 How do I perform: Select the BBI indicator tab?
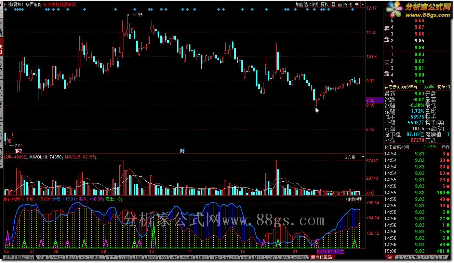click(x=246, y=257)
